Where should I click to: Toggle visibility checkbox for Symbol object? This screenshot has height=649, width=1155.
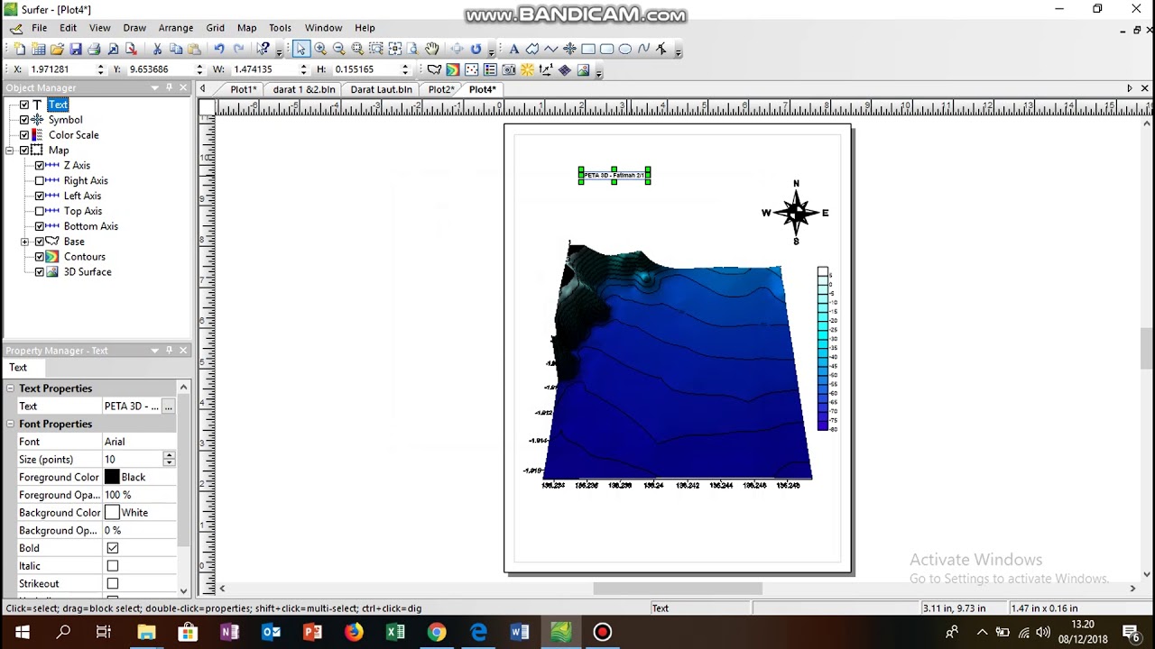(24, 120)
